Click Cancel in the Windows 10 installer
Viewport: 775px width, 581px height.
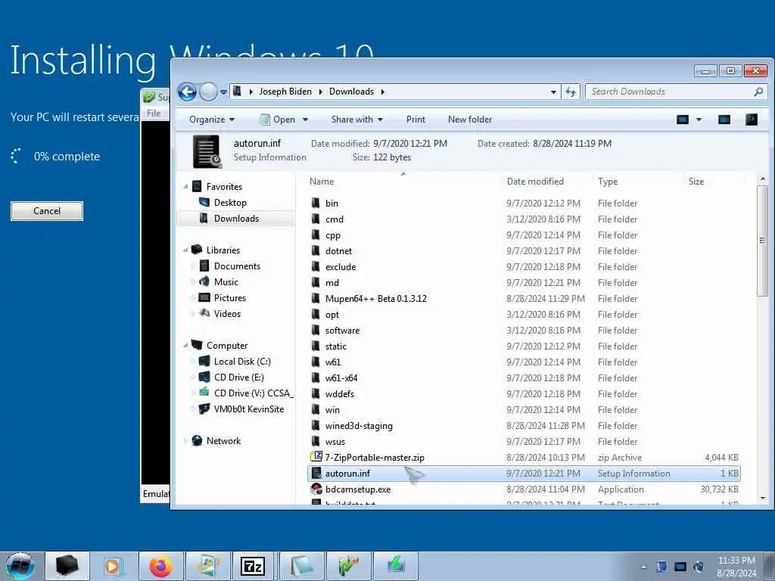[47, 211]
